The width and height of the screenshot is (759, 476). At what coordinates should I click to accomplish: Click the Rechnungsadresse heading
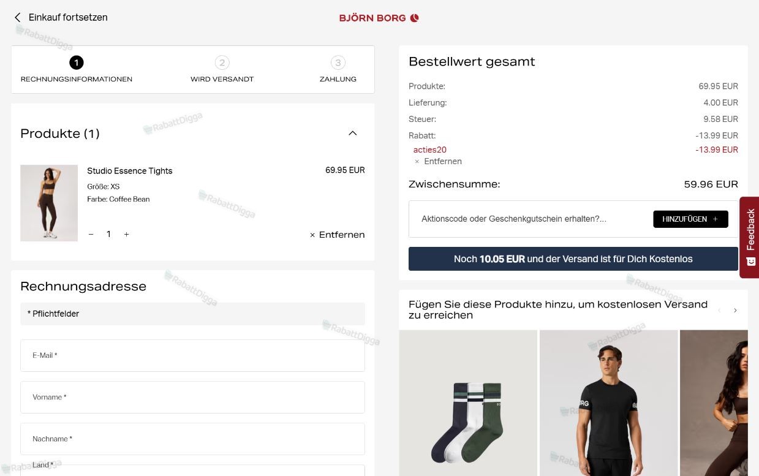[83, 286]
